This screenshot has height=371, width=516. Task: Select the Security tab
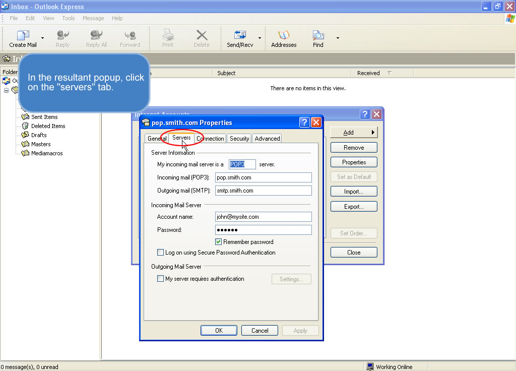tap(239, 139)
